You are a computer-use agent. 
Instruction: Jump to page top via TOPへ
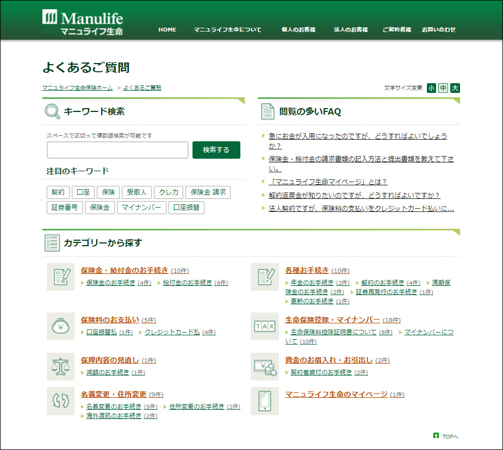point(446,436)
